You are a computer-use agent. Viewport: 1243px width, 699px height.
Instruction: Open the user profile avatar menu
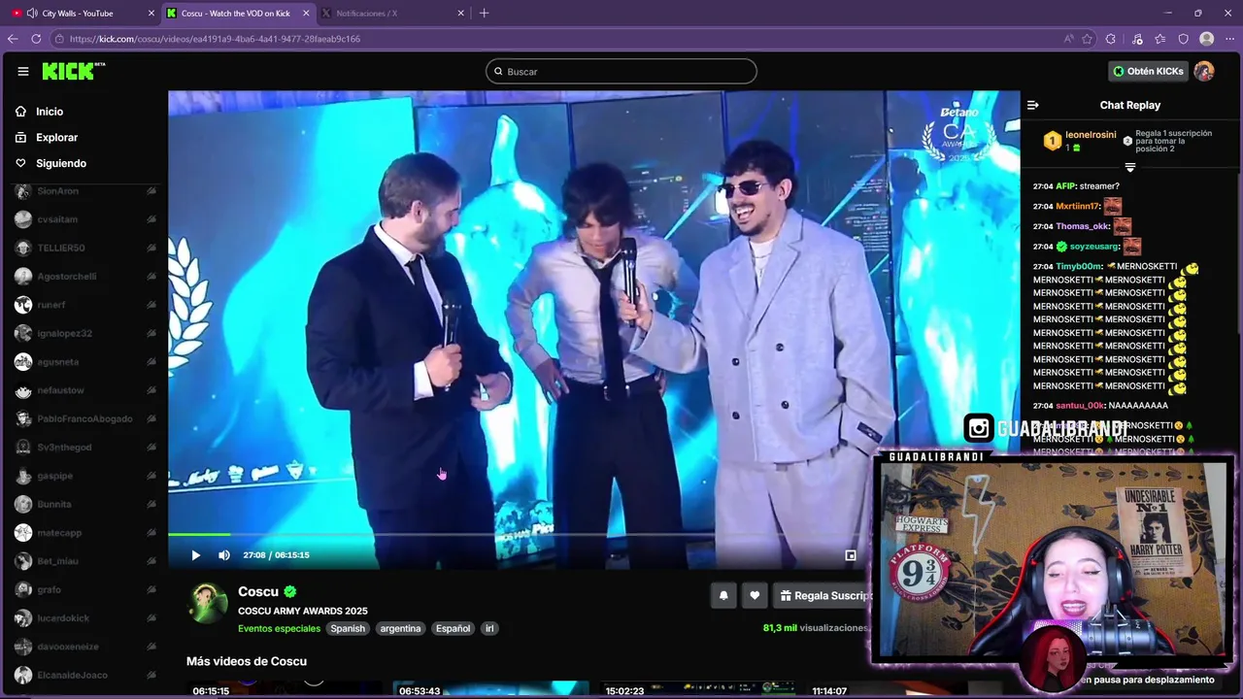click(x=1204, y=71)
